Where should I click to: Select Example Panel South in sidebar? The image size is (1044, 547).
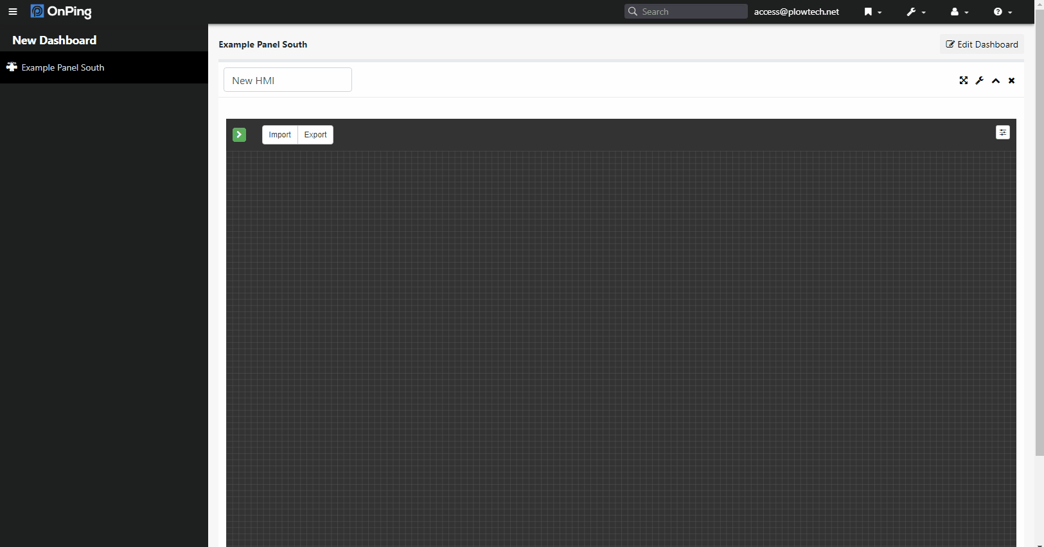(x=63, y=67)
